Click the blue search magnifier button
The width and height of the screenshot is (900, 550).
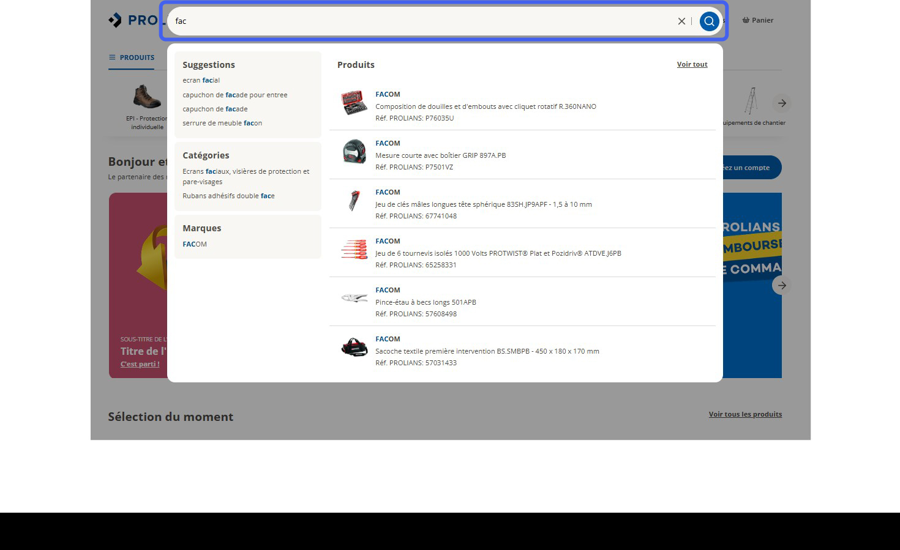pos(709,21)
